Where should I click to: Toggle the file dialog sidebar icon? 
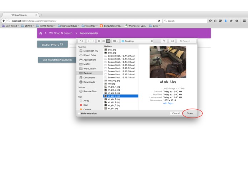(x=81, y=41)
